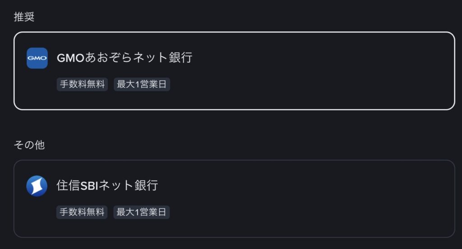Screen dimensions: 462x249
Task: Click the その他 section heading
Action: coord(29,145)
